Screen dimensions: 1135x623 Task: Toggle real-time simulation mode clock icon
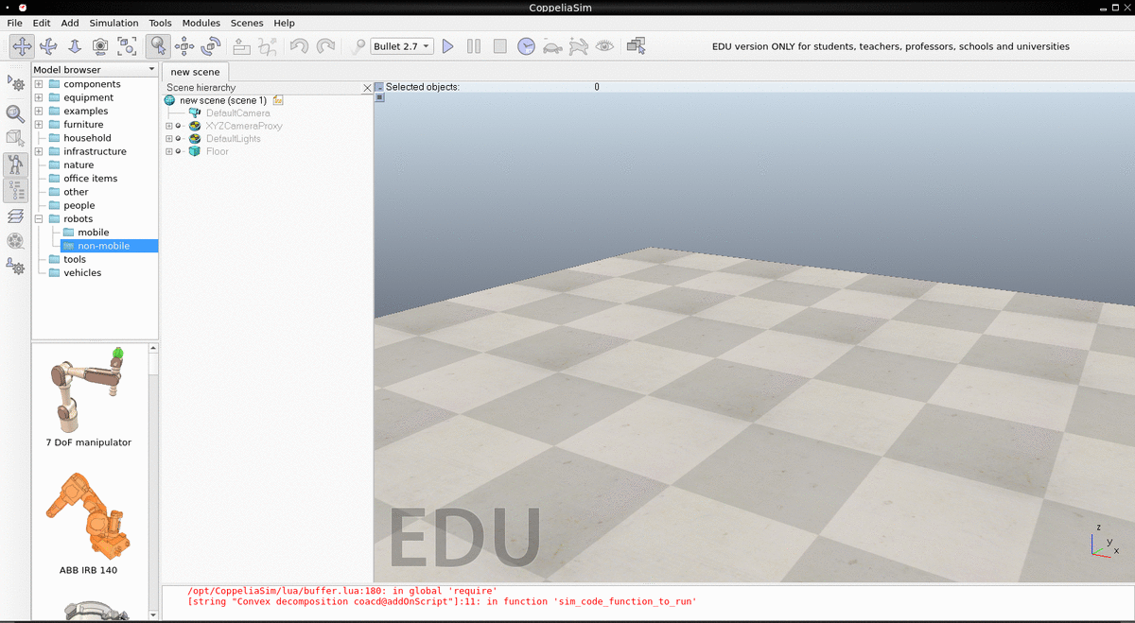[526, 45]
